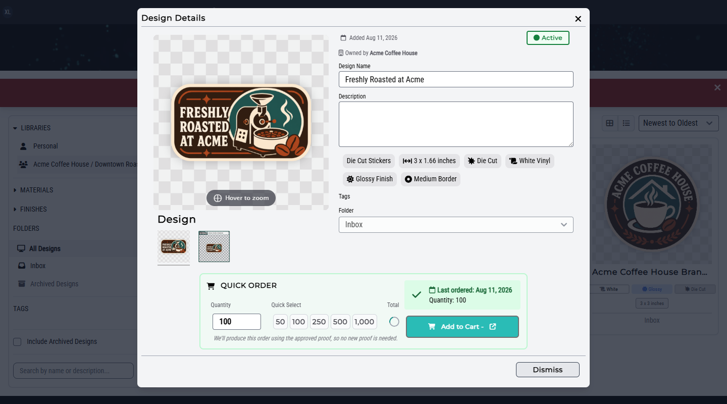The width and height of the screenshot is (727, 404).
Task: Select the All Designs folder
Action: tap(75, 248)
